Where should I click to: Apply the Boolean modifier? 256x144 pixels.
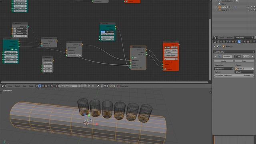point(224,61)
